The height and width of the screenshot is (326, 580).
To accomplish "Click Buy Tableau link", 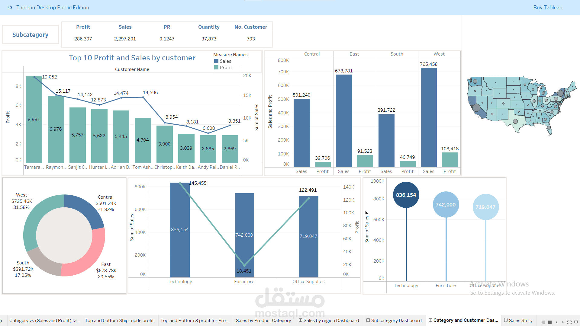I will coord(548,8).
